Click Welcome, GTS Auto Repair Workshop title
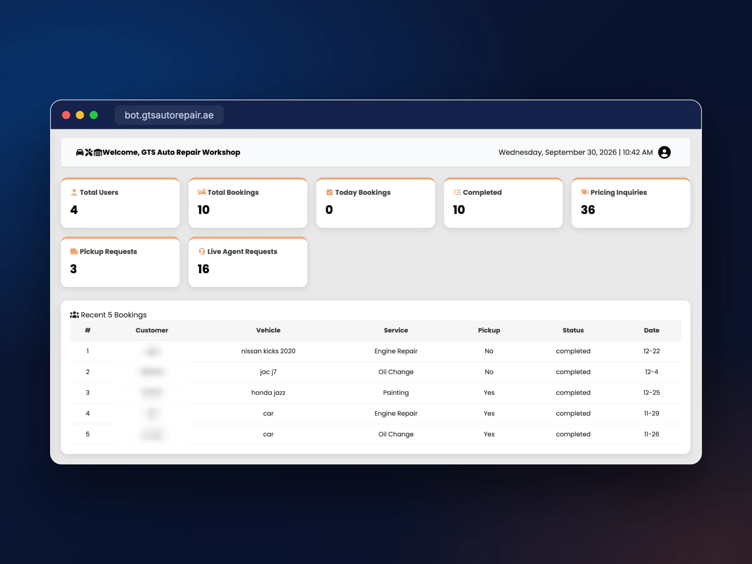This screenshot has width=752, height=564. click(171, 152)
